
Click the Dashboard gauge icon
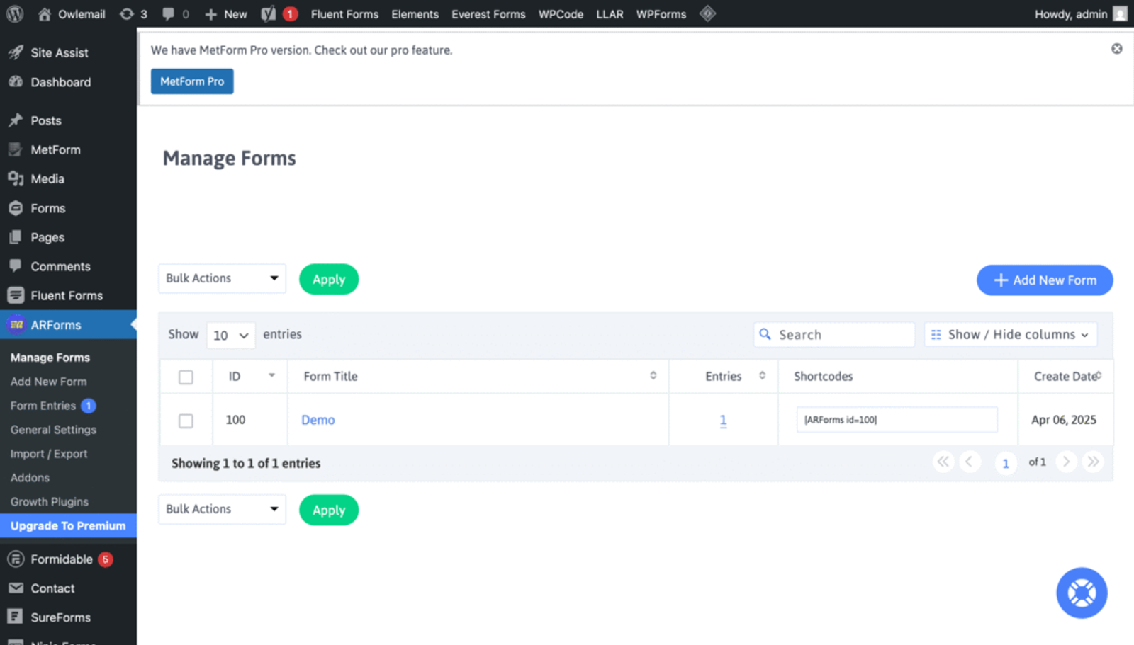(16, 82)
